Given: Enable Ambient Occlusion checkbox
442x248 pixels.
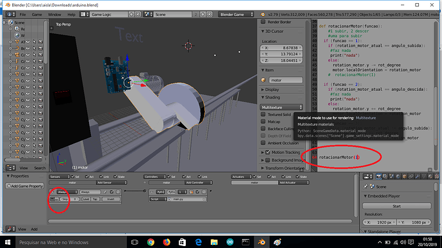Looking at the screenshot, I should (x=263, y=143).
